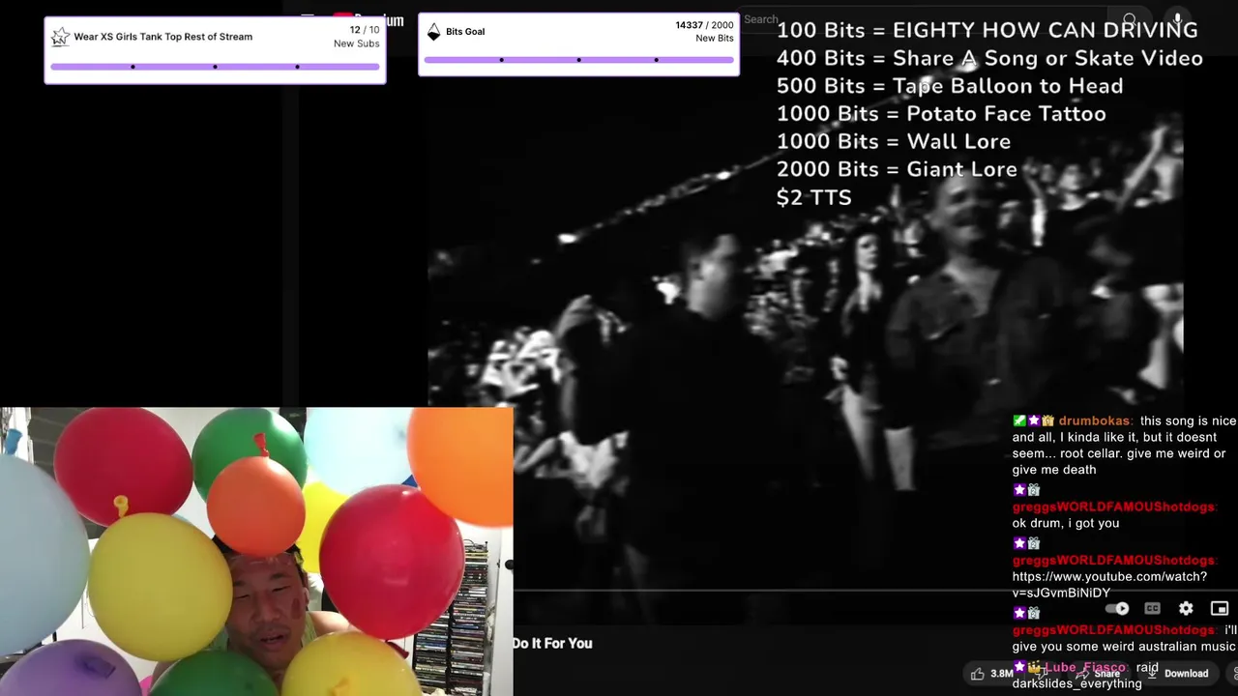Click '12 / 10' new subs count
Viewport: 1238px width, 696px height.
365,30
